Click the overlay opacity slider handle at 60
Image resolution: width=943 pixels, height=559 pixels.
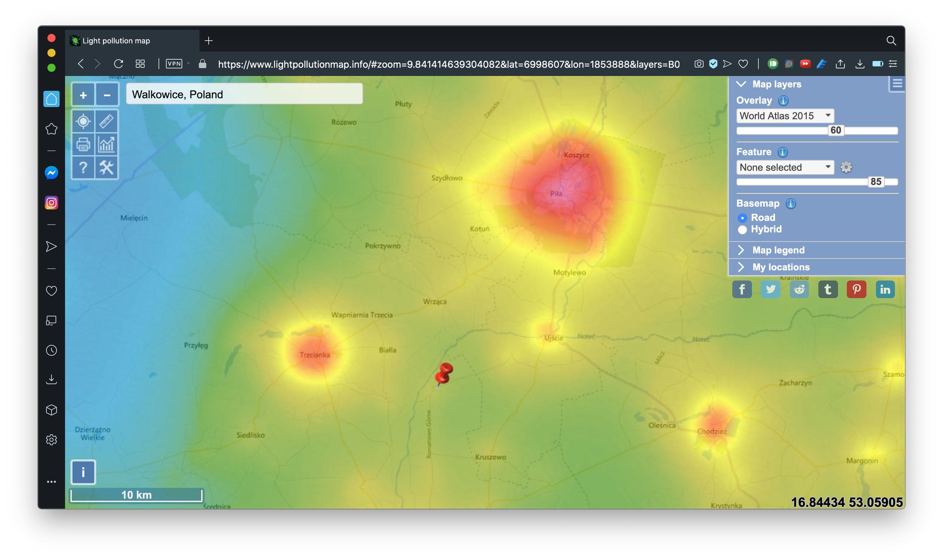[x=836, y=130]
